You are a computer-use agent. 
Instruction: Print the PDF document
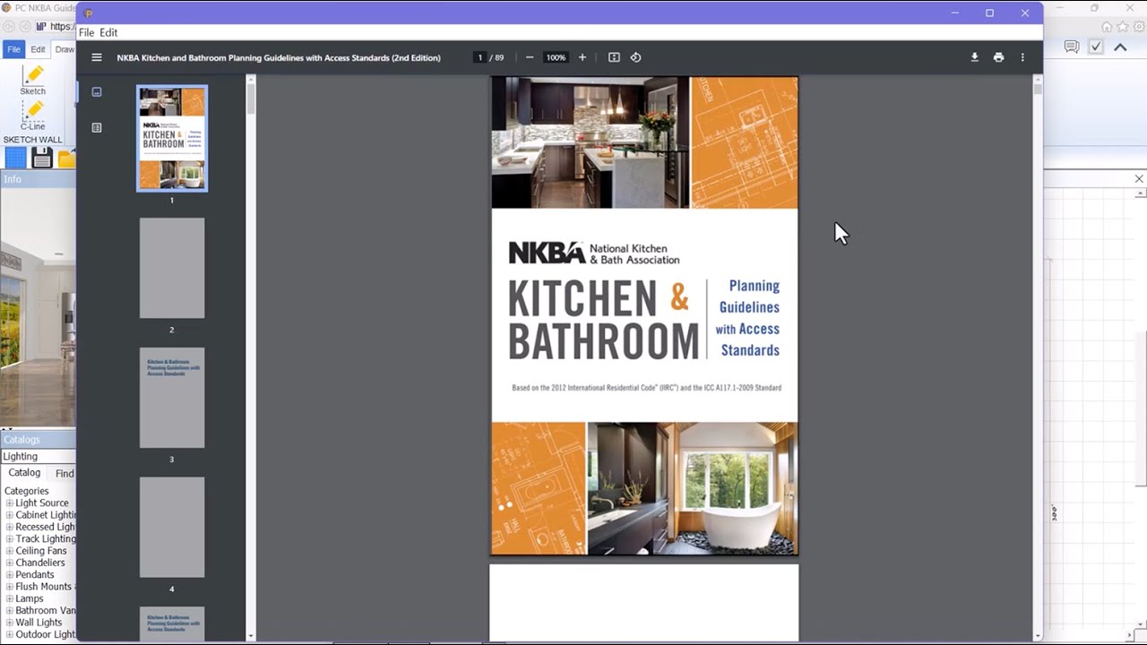(998, 57)
